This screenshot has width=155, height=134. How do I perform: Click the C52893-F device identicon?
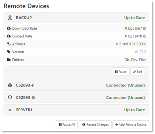pos(10,85)
